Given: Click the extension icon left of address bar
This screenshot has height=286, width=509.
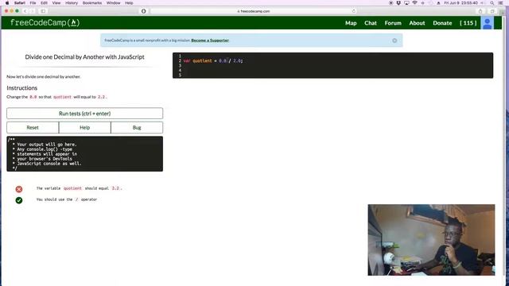Looking at the screenshot, I should pyautogui.click(x=143, y=11).
